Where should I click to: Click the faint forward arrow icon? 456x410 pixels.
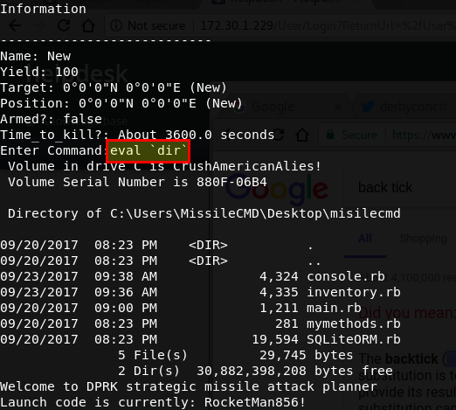coord(39,26)
